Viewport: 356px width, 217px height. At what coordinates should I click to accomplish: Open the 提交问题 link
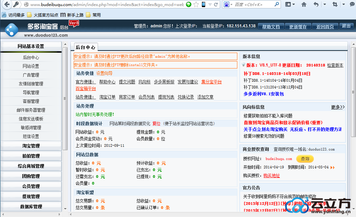tap(127, 82)
